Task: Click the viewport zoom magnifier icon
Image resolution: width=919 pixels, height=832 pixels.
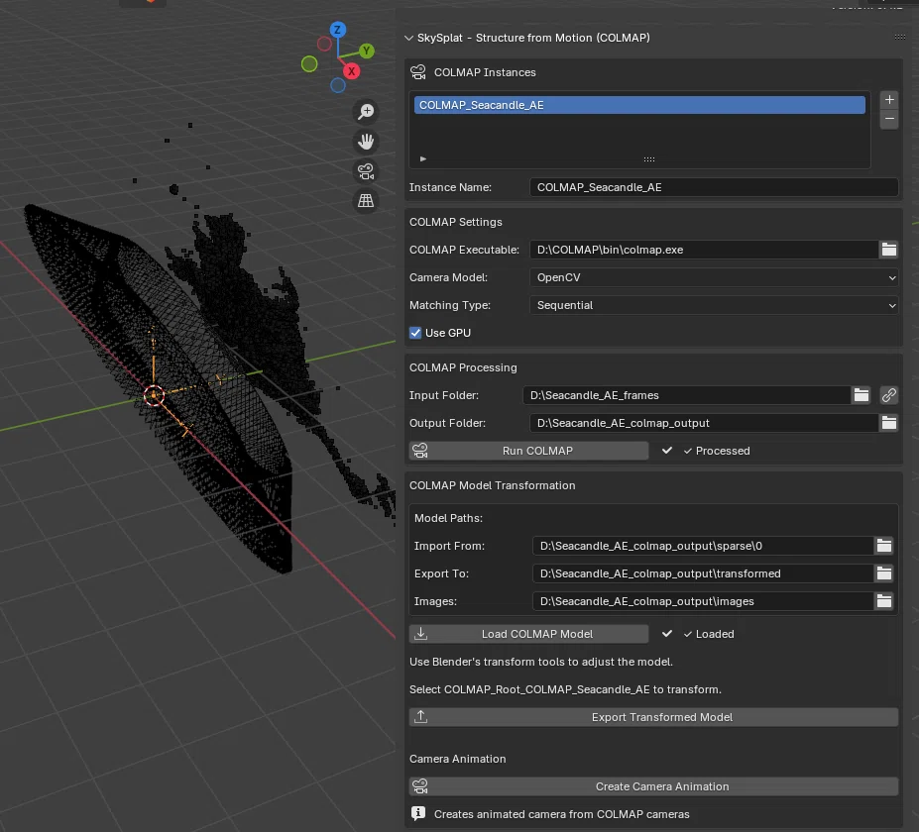Action: (x=366, y=111)
